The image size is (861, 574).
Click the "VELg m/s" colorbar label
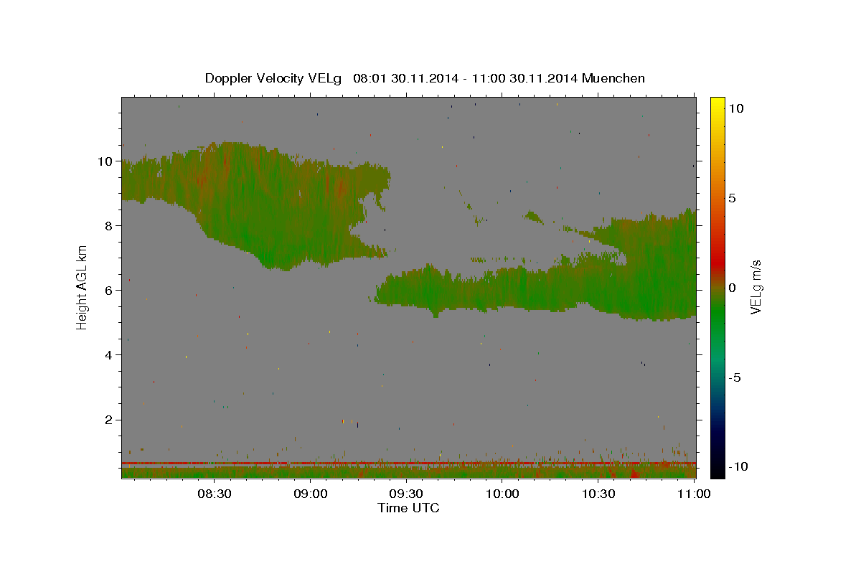756,288
